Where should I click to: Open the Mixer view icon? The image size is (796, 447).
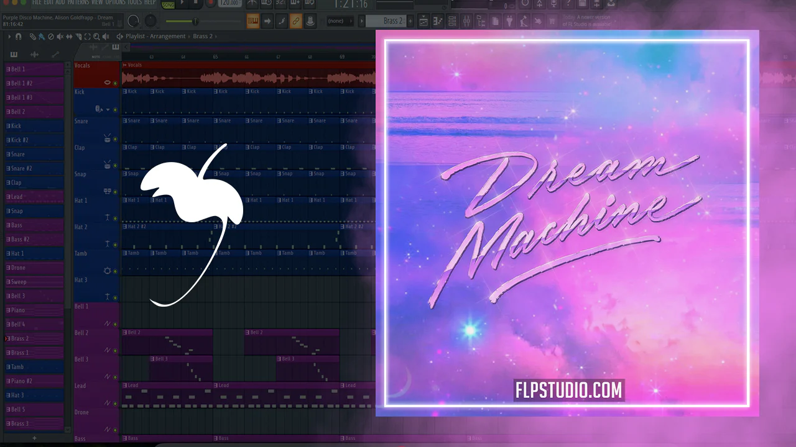(x=467, y=21)
